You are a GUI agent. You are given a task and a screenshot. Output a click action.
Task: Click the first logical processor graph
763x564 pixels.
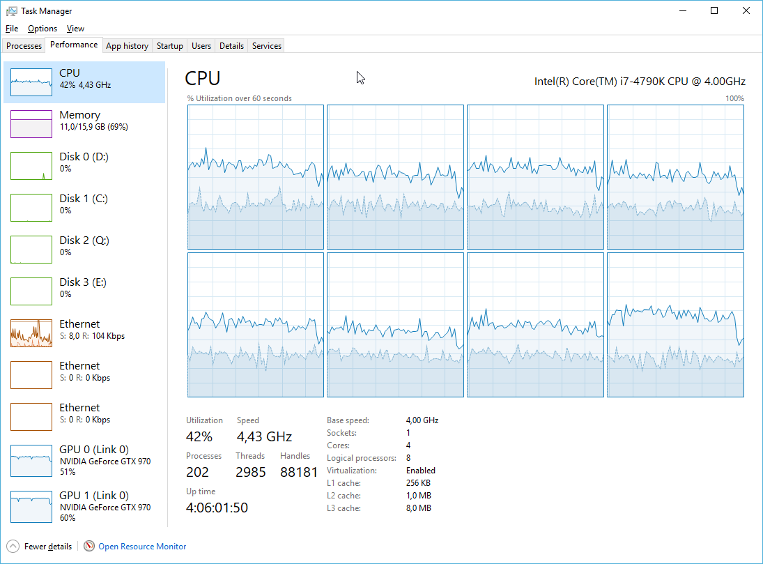[x=256, y=177]
